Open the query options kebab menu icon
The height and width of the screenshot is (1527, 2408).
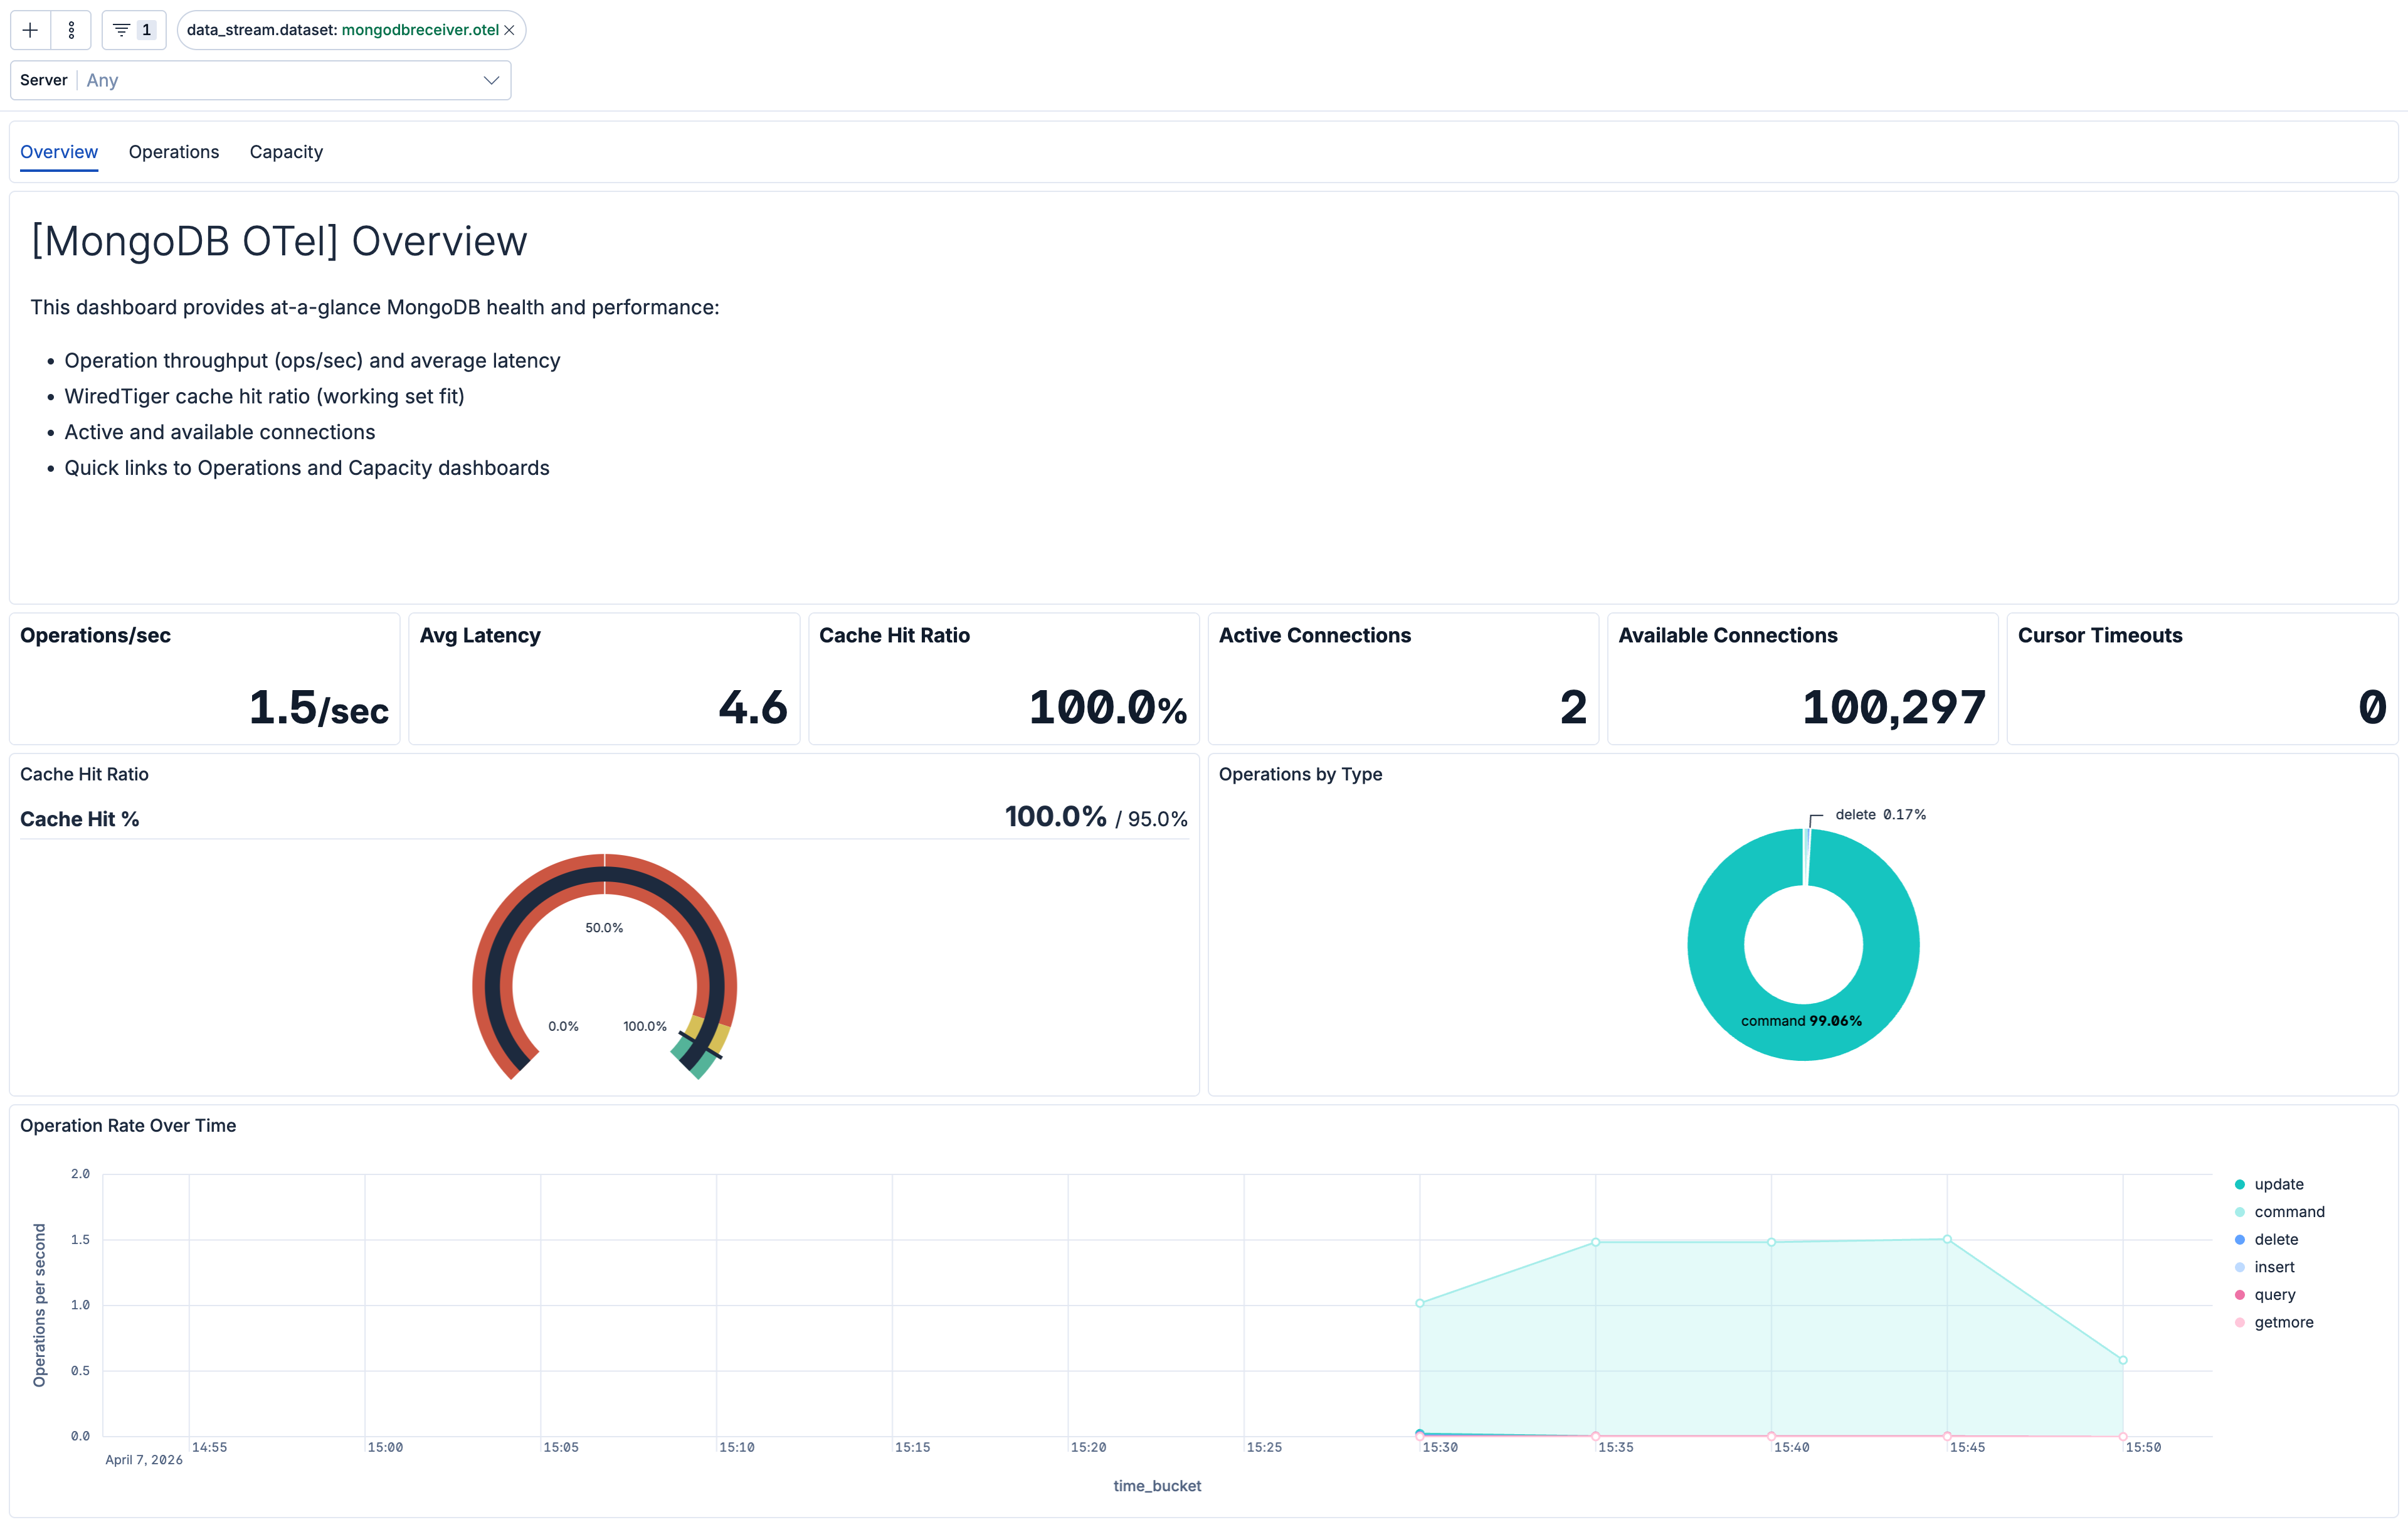70,29
